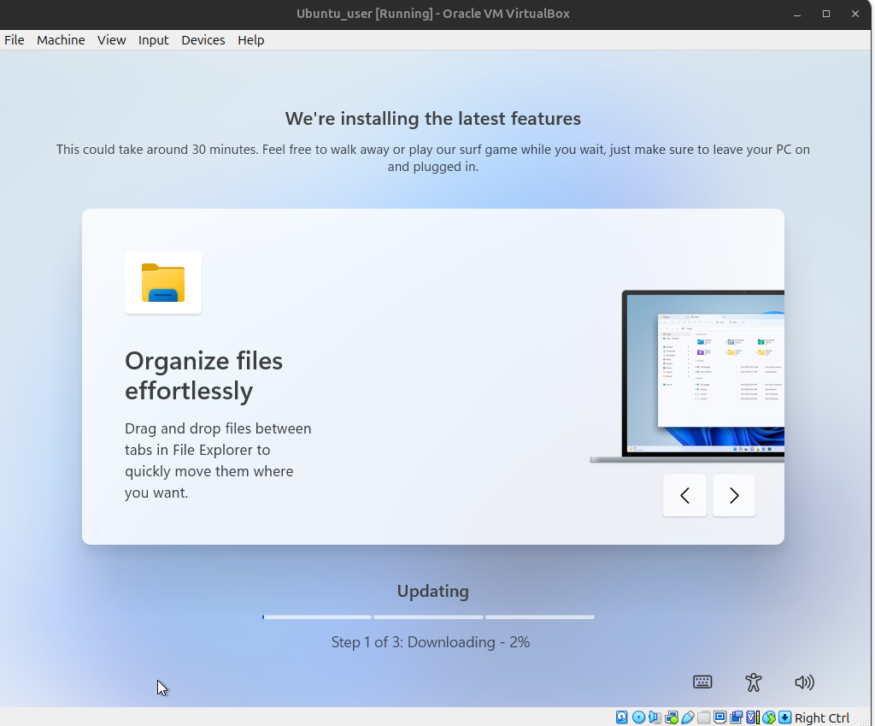The width and height of the screenshot is (875, 726).
Task: Click the 'Updating' label
Action: (433, 591)
